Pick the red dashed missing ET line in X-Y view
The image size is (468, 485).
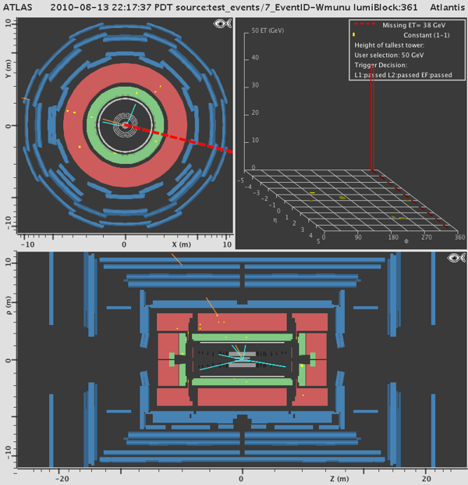187,140
